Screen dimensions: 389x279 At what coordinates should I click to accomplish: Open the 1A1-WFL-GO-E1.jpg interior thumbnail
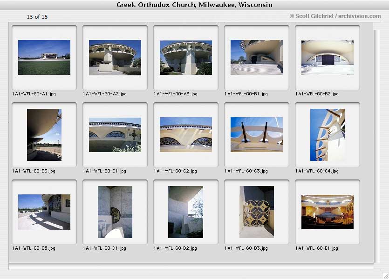tap(328, 212)
